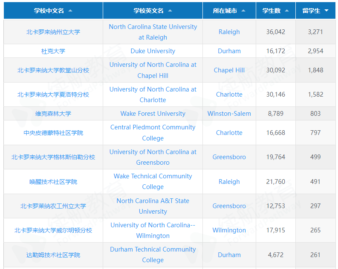Screen dimensions: 338x269
Task: Select student count 12,753
Action: [276, 206]
